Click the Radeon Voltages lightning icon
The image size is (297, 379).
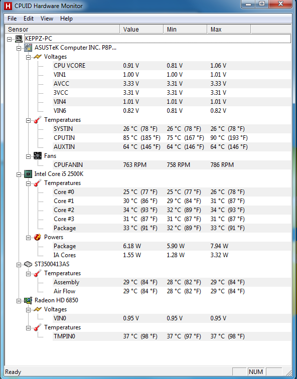[38, 309]
